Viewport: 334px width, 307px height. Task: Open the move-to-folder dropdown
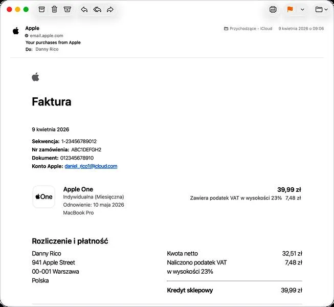point(326,10)
